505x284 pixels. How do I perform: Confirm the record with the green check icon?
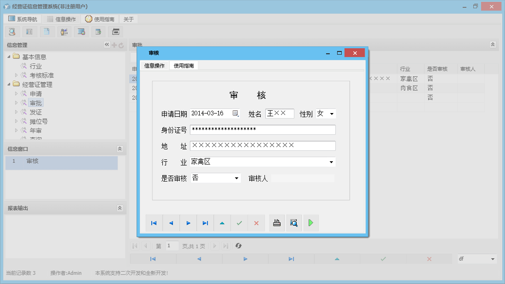point(239,223)
